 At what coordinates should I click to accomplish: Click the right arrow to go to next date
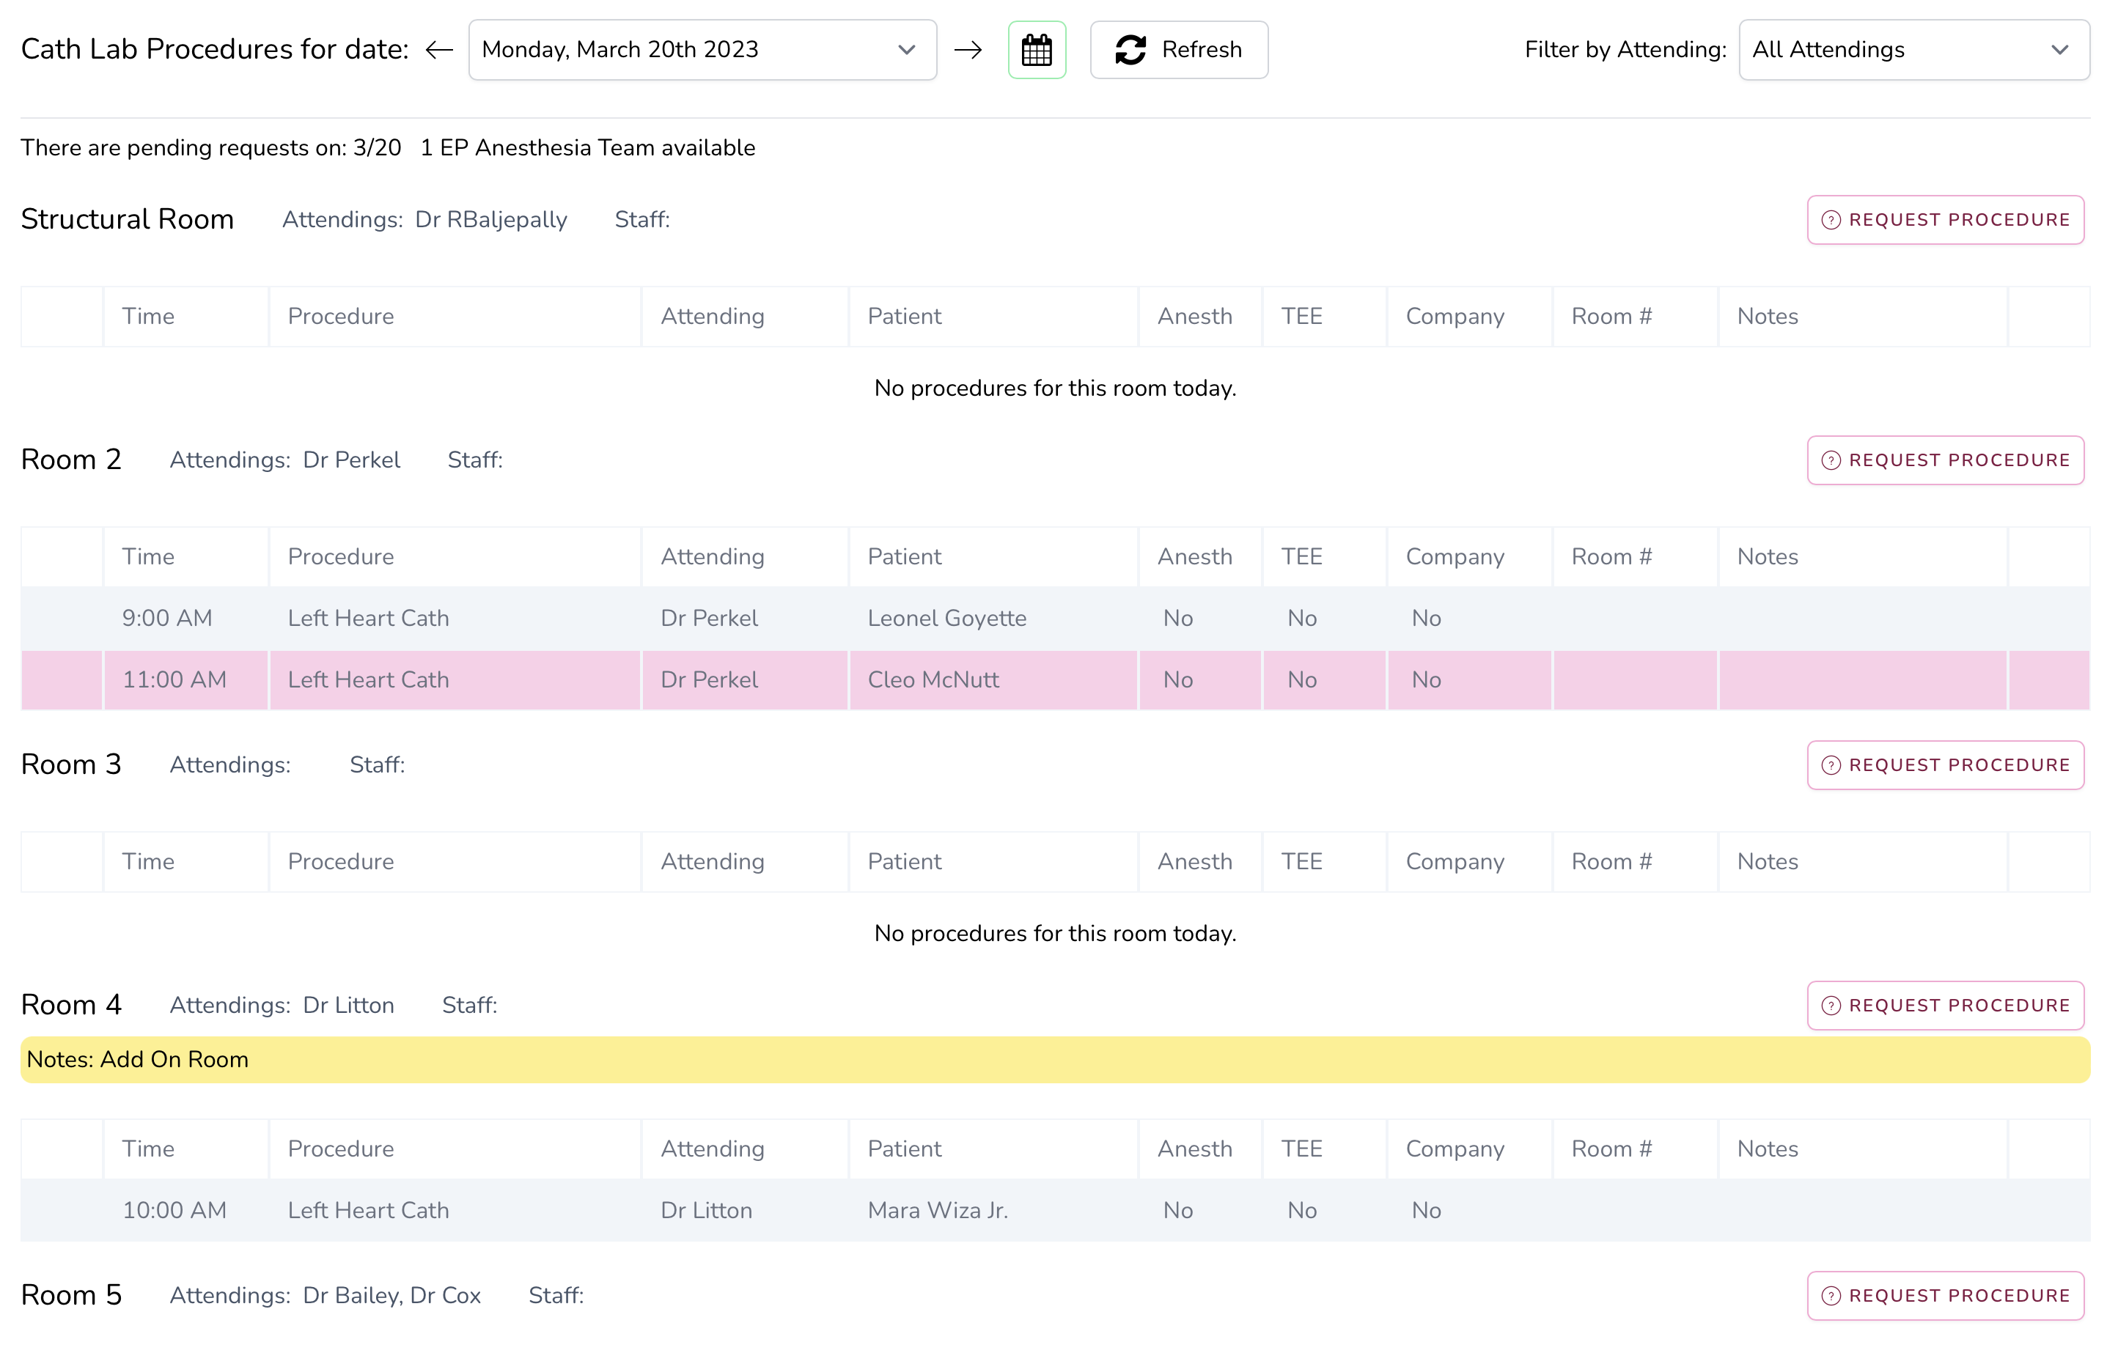pos(968,50)
